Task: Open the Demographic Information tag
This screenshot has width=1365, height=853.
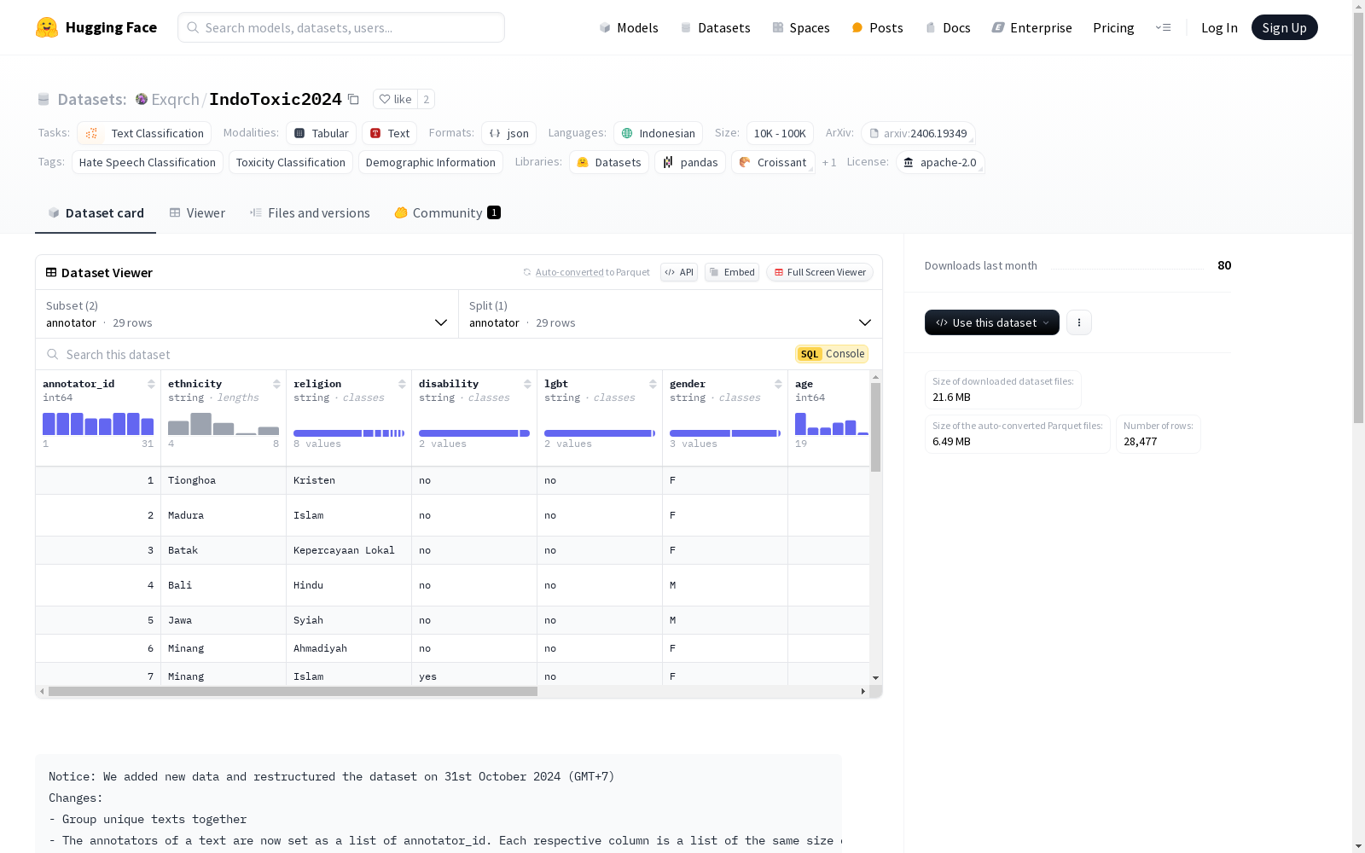Action: (431, 162)
